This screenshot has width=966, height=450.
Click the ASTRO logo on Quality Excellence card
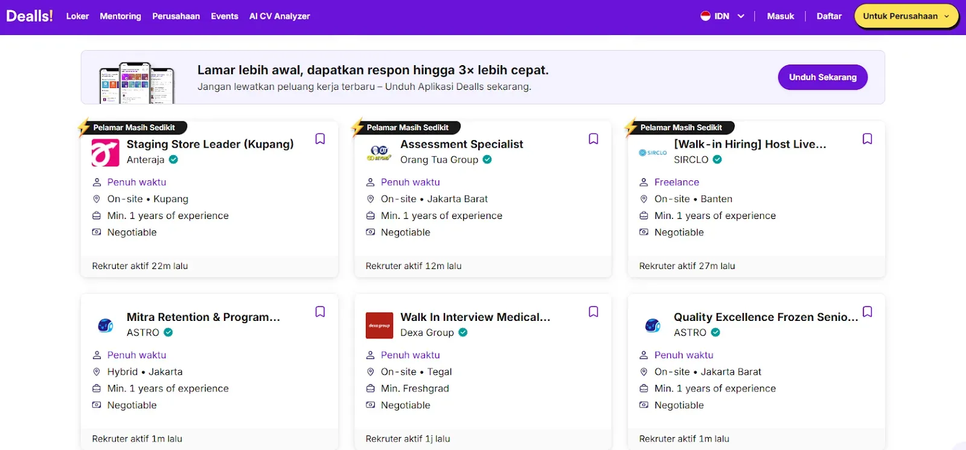click(x=653, y=326)
